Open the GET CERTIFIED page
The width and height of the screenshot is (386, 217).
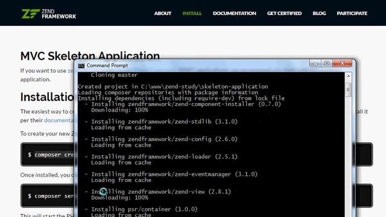coord(284,13)
